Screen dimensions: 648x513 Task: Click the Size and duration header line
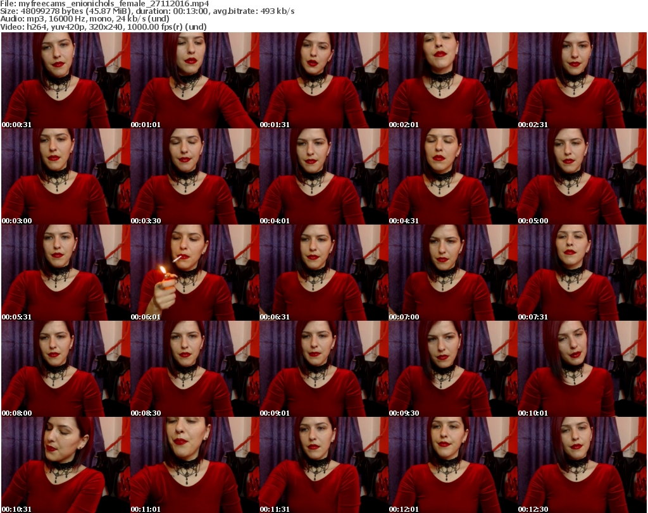147,11
